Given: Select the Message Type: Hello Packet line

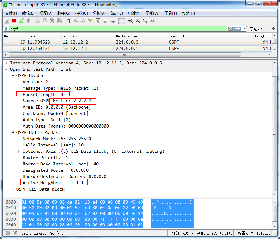Looking at the screenshot, I should [x=60, y=88].
